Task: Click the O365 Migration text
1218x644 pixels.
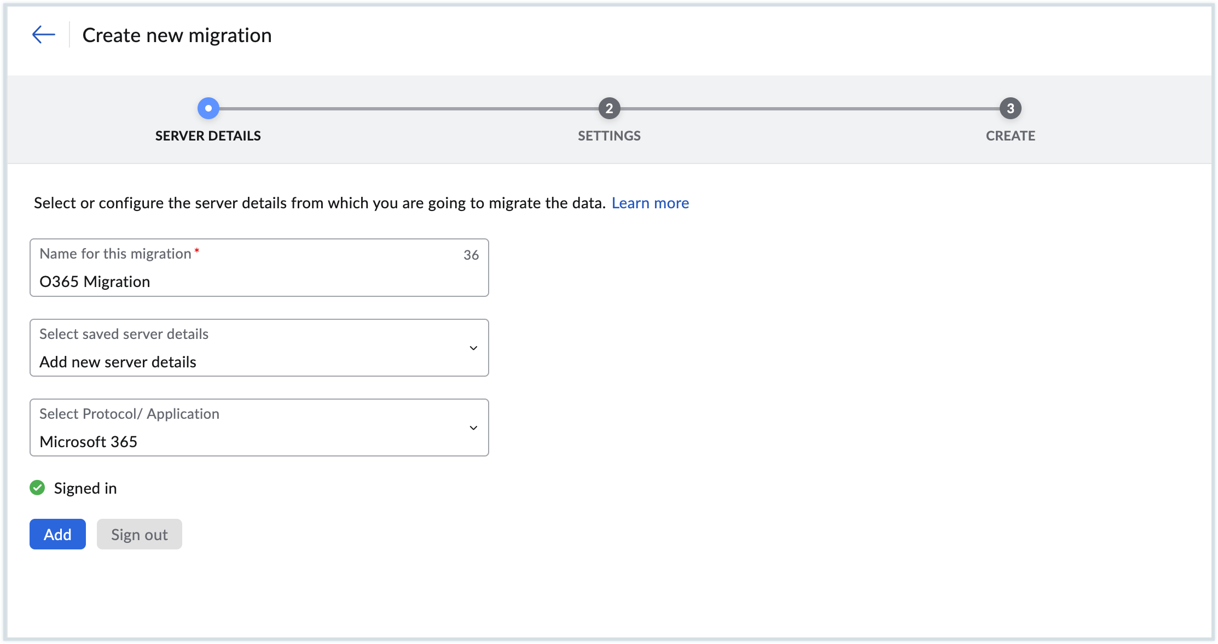Action: [x=95, y=282]
